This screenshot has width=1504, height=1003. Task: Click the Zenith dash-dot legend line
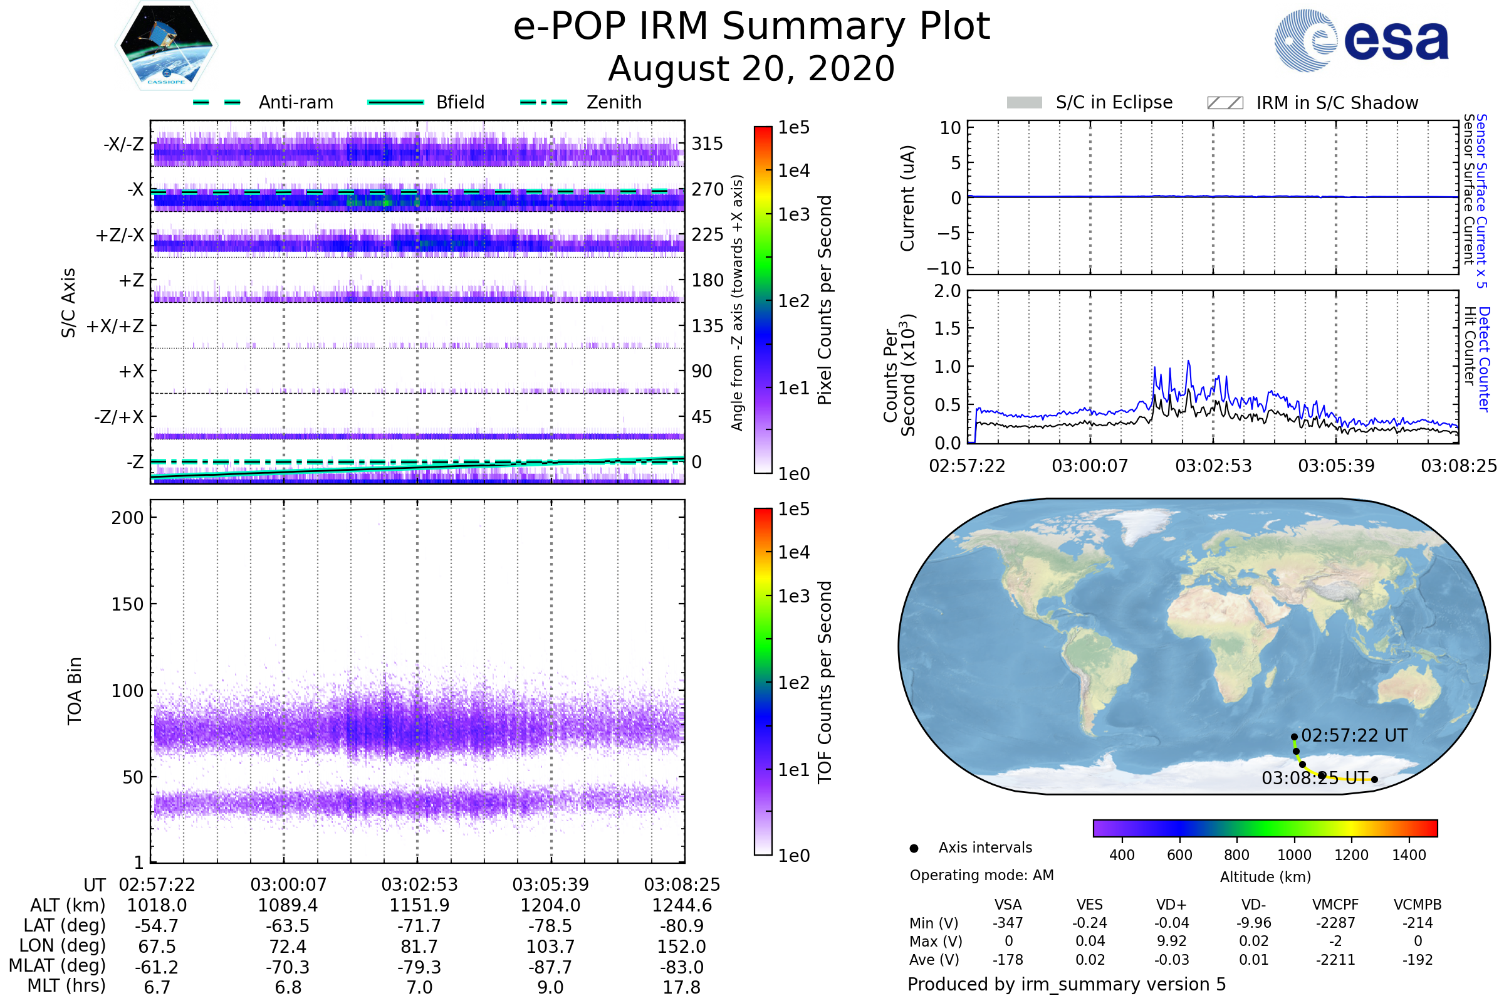coord(543,102)
